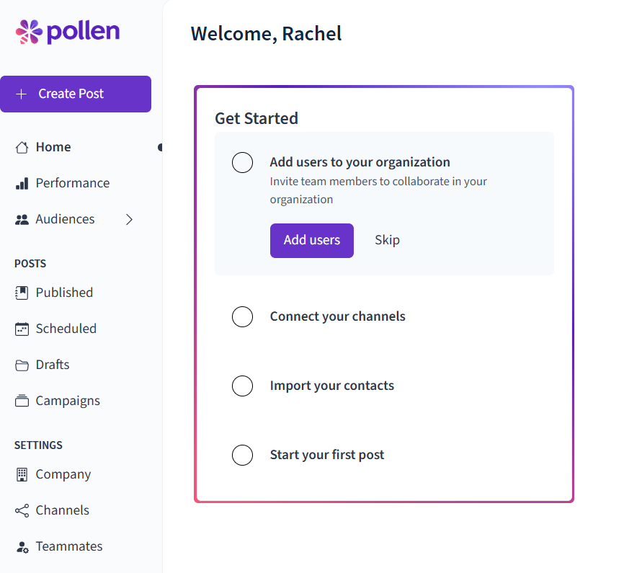
Task: Click the Audiences people icon
Action: pyautogui.click(x=20, y=219)
